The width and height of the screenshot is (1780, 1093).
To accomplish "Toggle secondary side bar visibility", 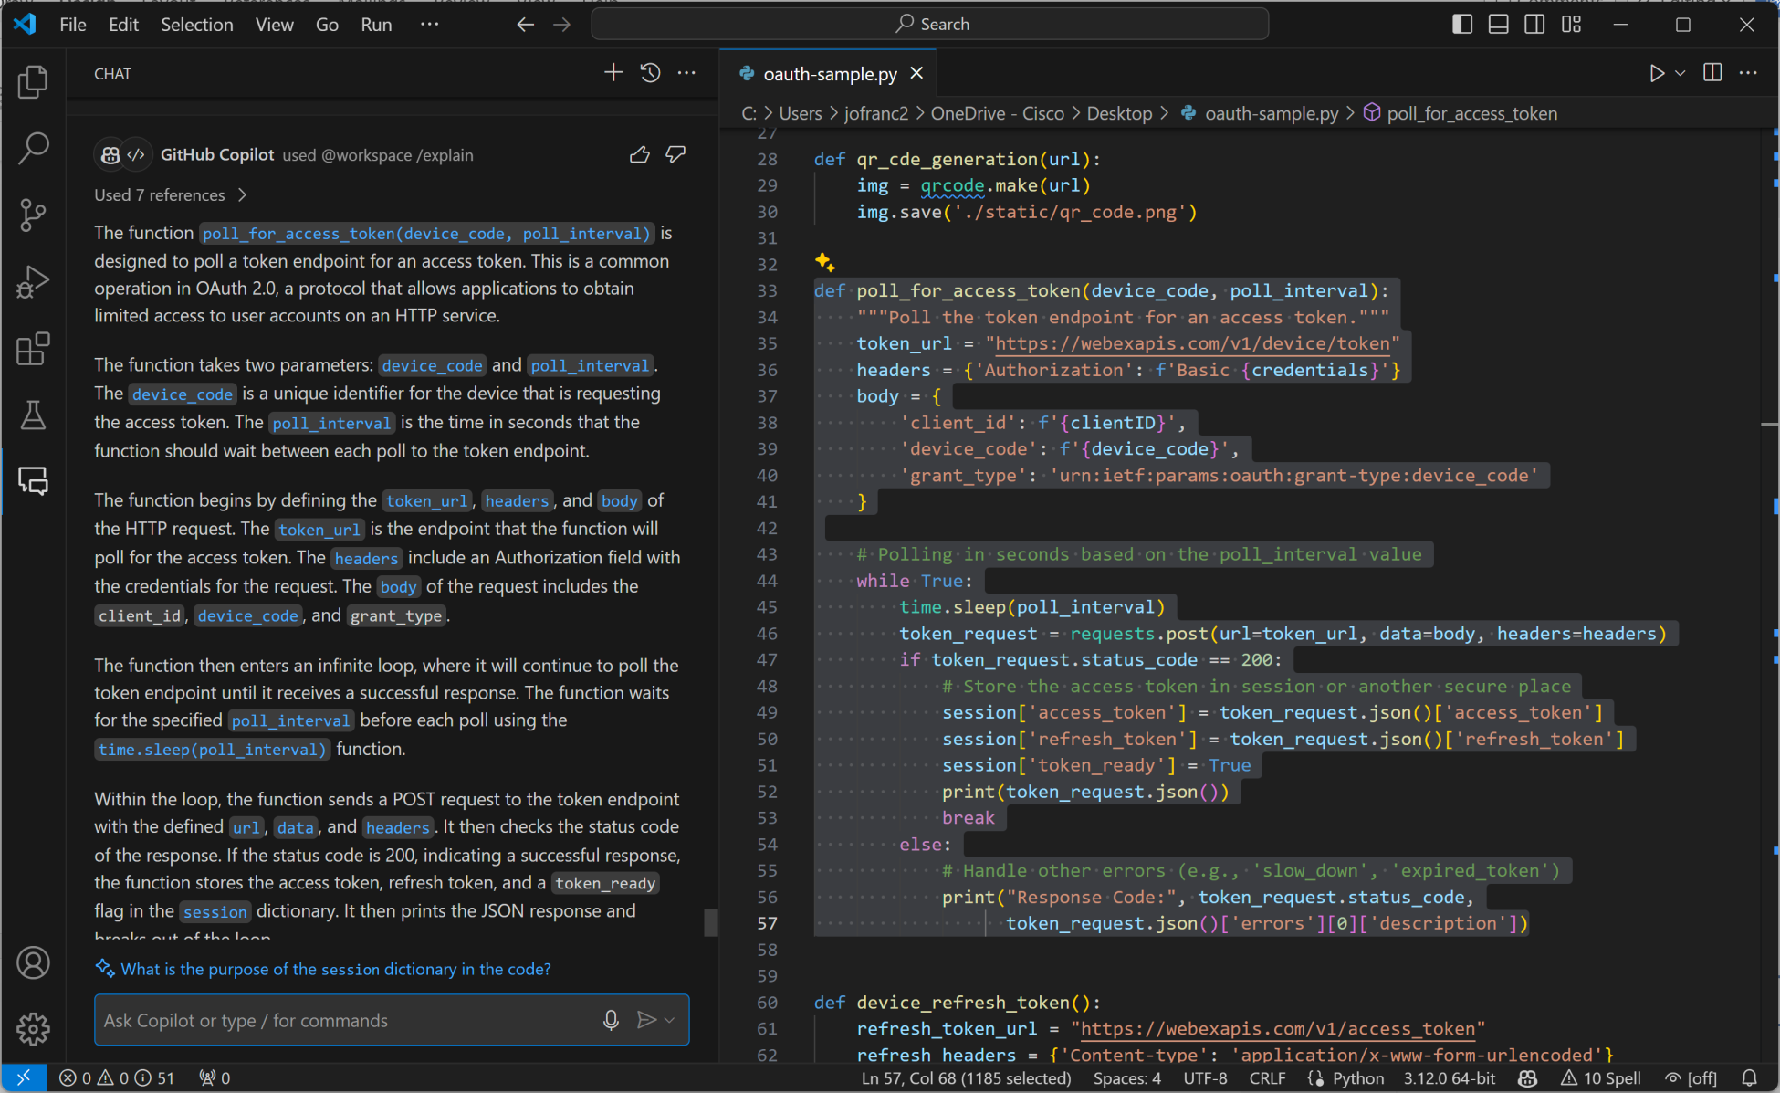I will click(x=1534, y=25).
